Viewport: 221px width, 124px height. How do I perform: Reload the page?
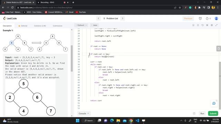(x=12, y=8)
